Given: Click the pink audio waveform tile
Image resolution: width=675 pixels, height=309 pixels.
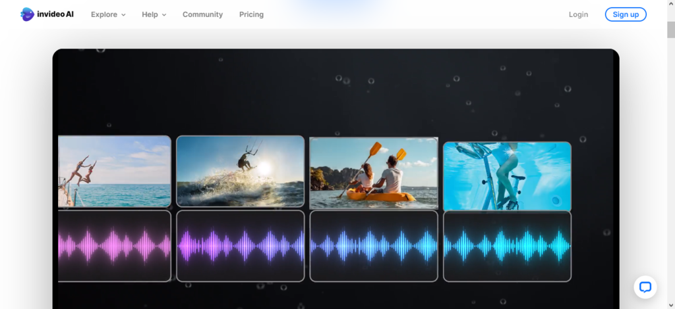Looking at the screenshot, I should (x=114, y=246).
